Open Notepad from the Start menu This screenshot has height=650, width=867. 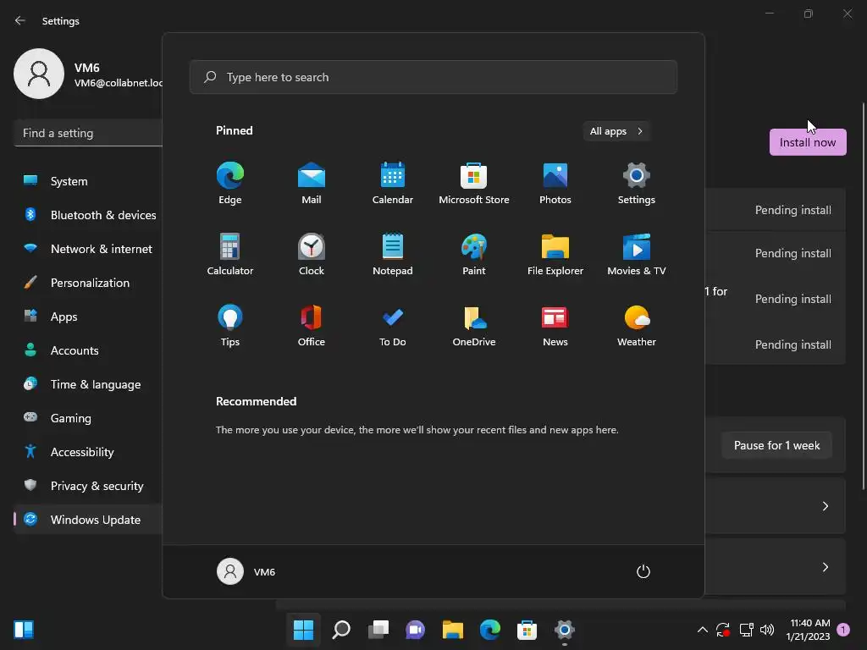(x=393, y=254)
